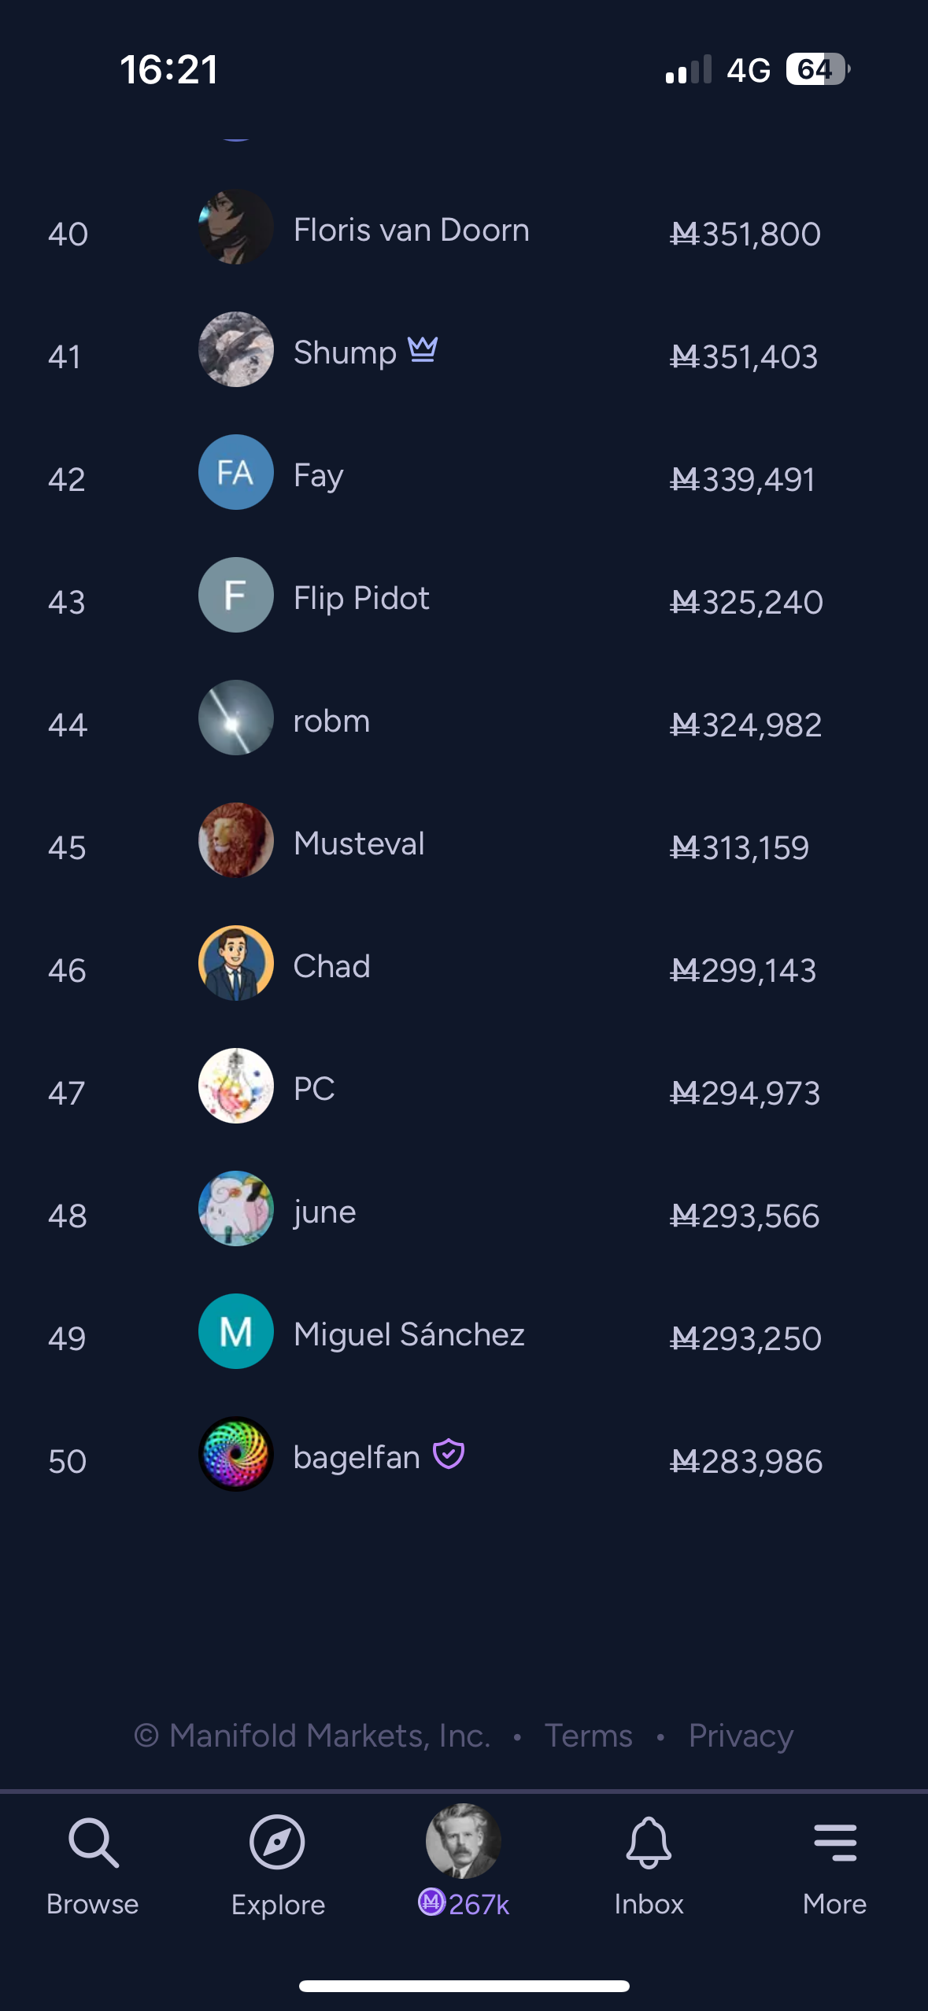Tap the Browse search icon

pyautogui.click(x=93, y=1843)
